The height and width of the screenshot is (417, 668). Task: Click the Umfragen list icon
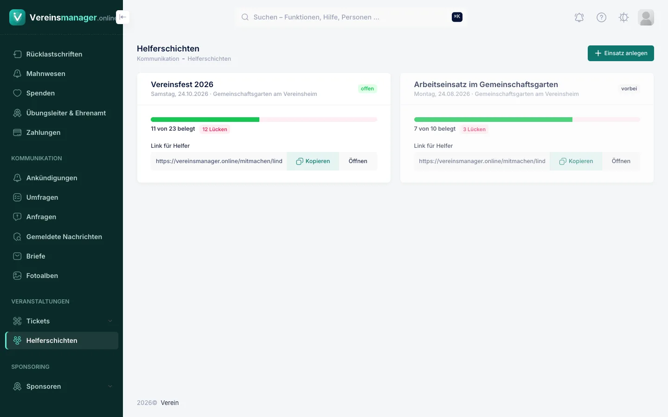click(17, 197)
